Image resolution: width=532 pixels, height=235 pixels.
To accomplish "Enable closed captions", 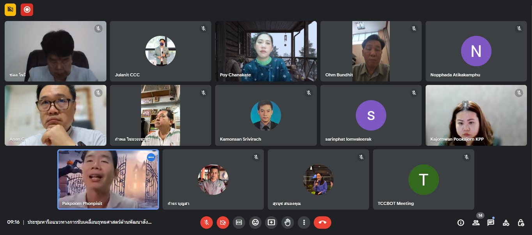I will (239, 222).
